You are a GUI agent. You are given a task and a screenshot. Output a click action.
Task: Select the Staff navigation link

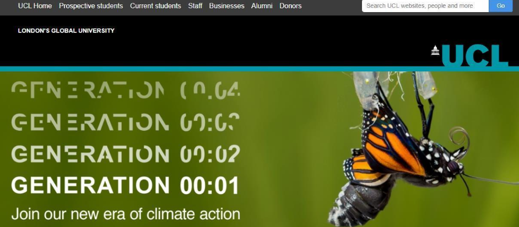click(195, 6)
